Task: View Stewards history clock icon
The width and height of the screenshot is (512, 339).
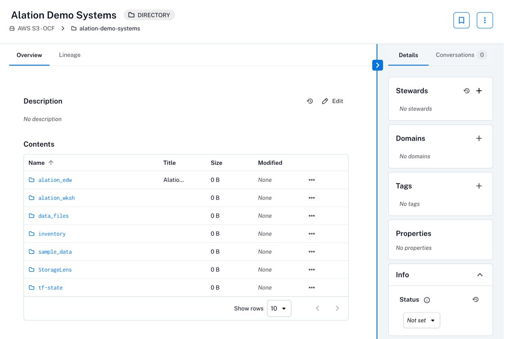Action: pyautogui.click(x=466, y=91)
